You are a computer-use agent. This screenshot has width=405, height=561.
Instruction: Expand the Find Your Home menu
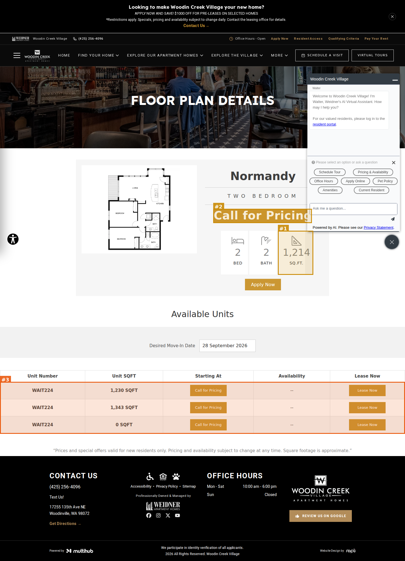tap(98, 55)
